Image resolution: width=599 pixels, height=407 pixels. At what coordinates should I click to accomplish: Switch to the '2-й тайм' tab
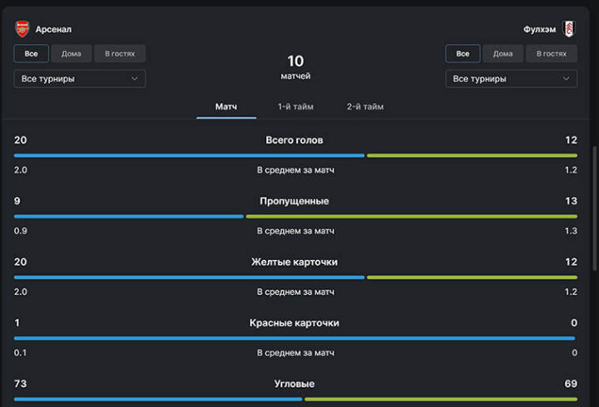[365, 107]
